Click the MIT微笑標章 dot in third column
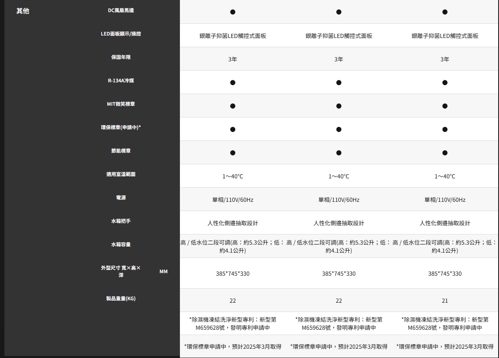Image resolution: width=499 pixels, height=358 pixels. [x=445, y=106]
